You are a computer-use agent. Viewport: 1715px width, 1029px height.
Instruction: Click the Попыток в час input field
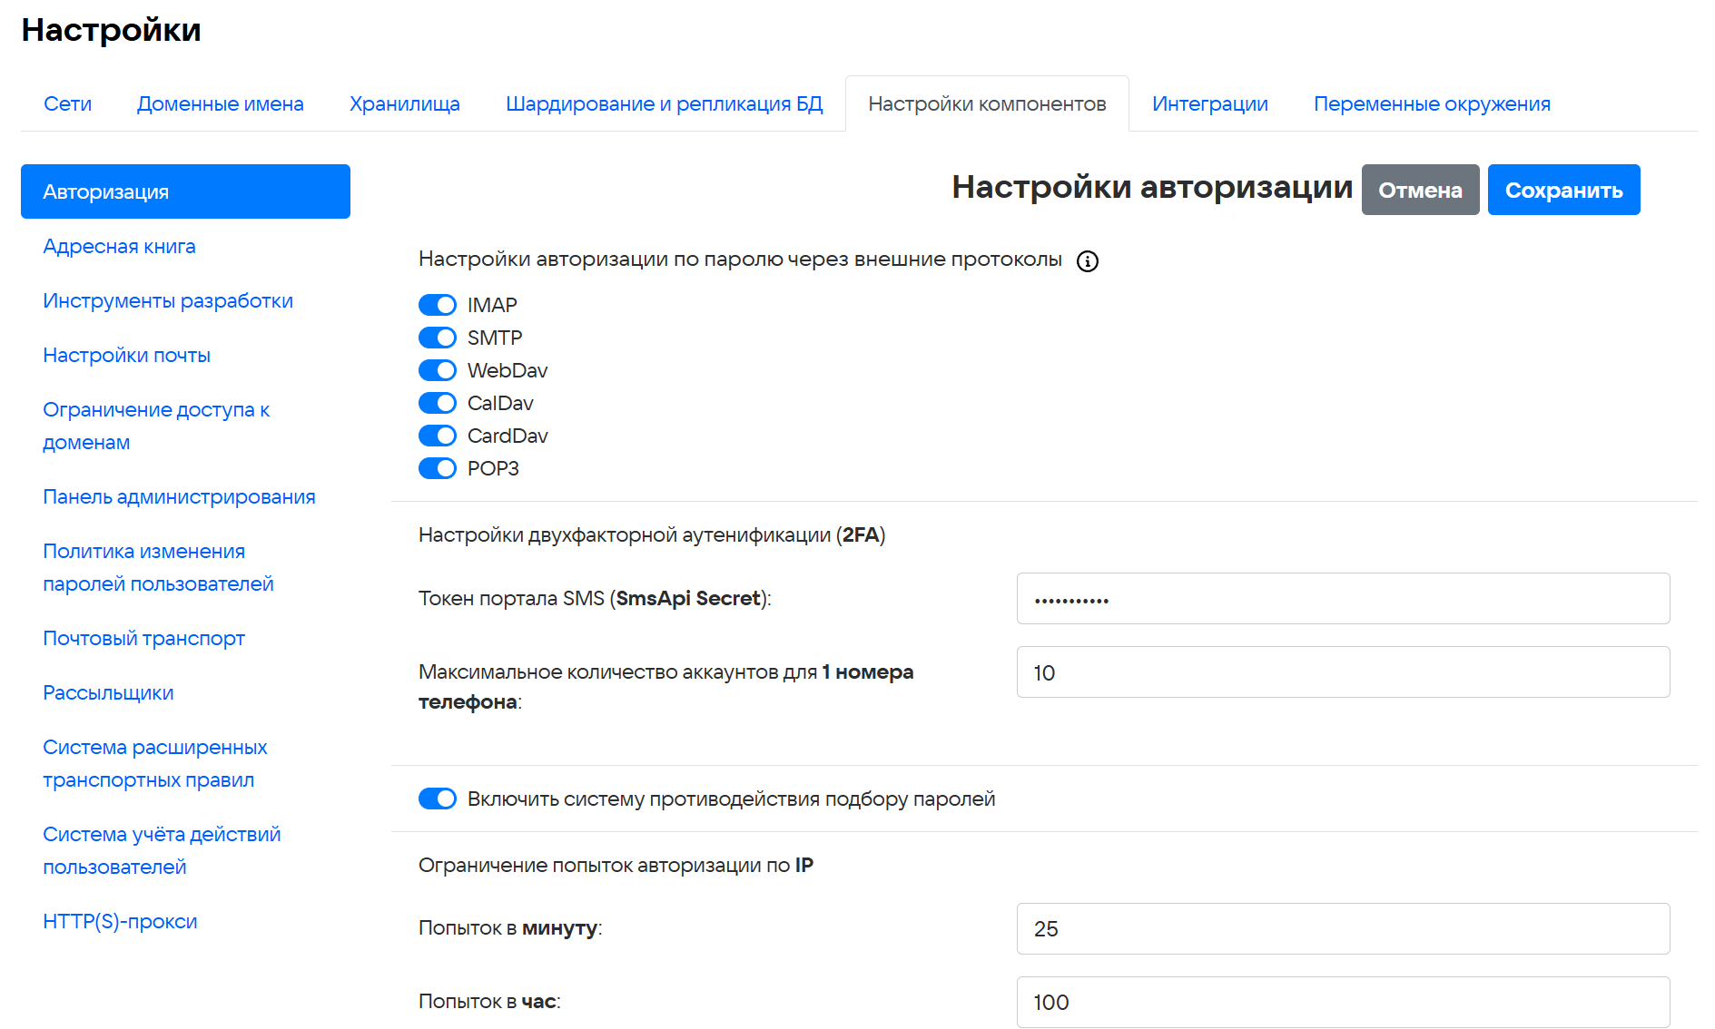click(x=1343, y=1002)
